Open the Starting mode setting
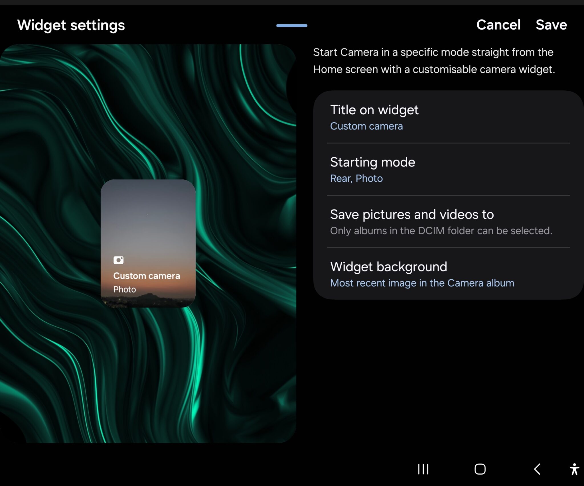The width and height of the screenshot is (584, 486). pyautogui.click(x=372, y=162)
